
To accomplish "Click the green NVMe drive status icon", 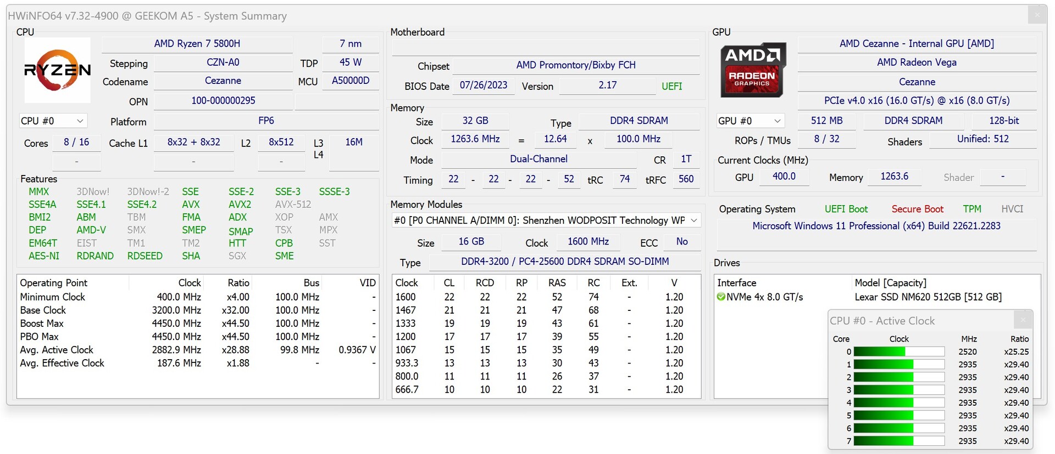I will 721,297.
